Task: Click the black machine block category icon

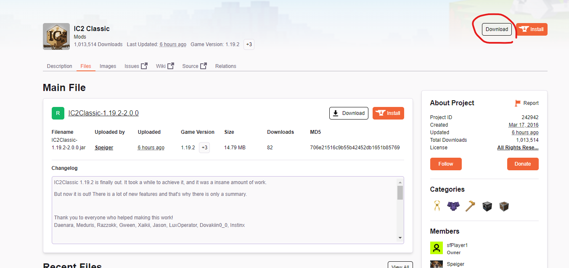Action: [x=487, y=206]
